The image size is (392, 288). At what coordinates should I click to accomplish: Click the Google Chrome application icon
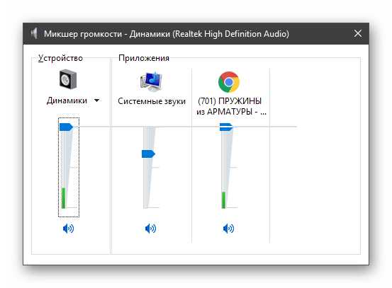pyautogui.click(x=229, y=82)
